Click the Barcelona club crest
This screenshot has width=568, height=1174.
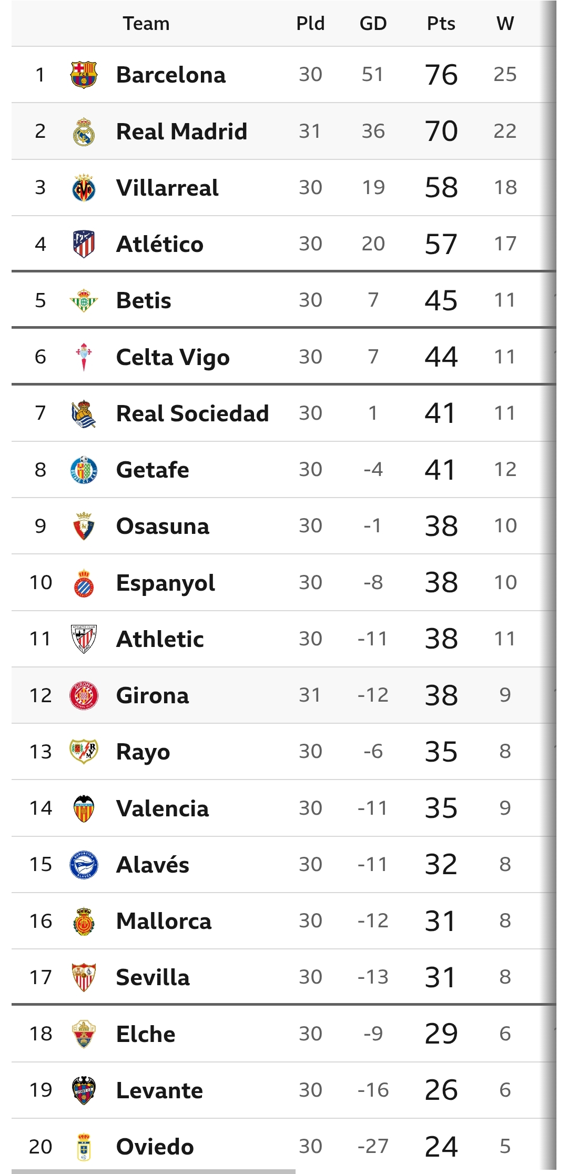[x=84, y=75]
